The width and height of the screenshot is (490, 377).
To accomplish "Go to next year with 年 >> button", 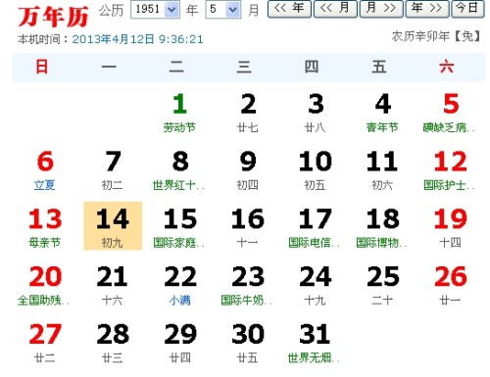I will 427,9.
